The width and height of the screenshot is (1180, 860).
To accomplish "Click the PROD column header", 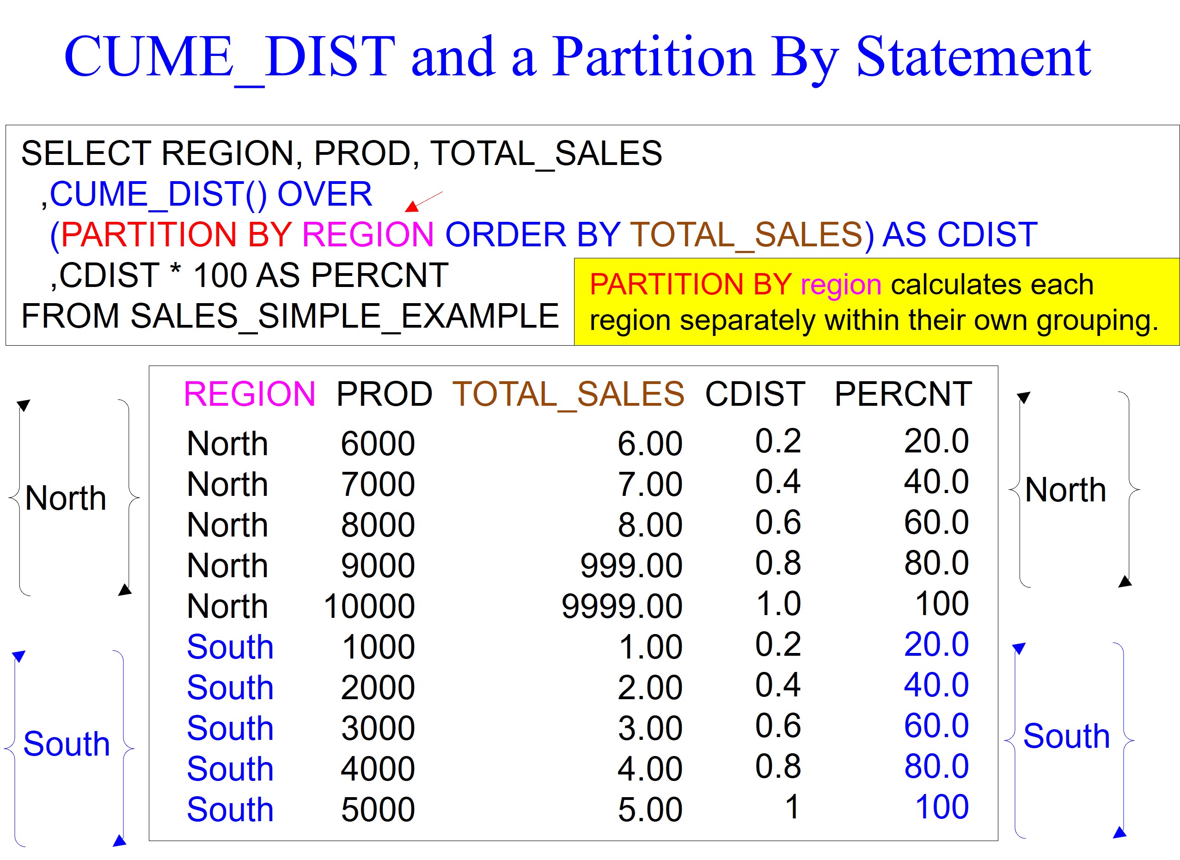I will tap(384, 394).
